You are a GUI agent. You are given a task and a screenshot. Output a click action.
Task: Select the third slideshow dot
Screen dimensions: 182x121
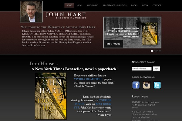pyautogui.click(x=157, y=51)
